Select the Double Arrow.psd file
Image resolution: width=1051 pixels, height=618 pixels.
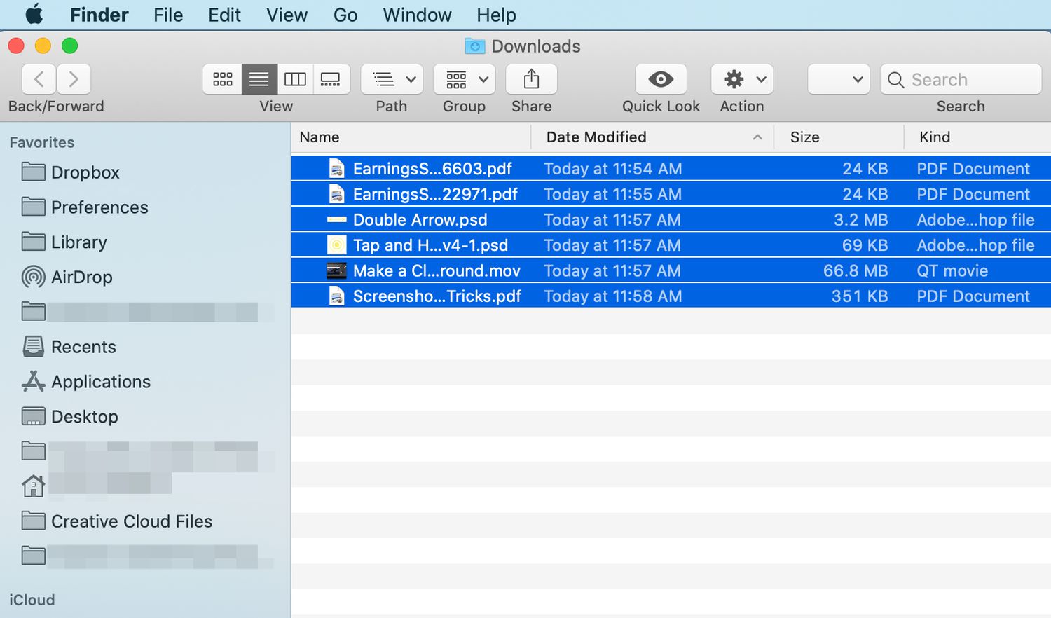[x=420, y=220]
